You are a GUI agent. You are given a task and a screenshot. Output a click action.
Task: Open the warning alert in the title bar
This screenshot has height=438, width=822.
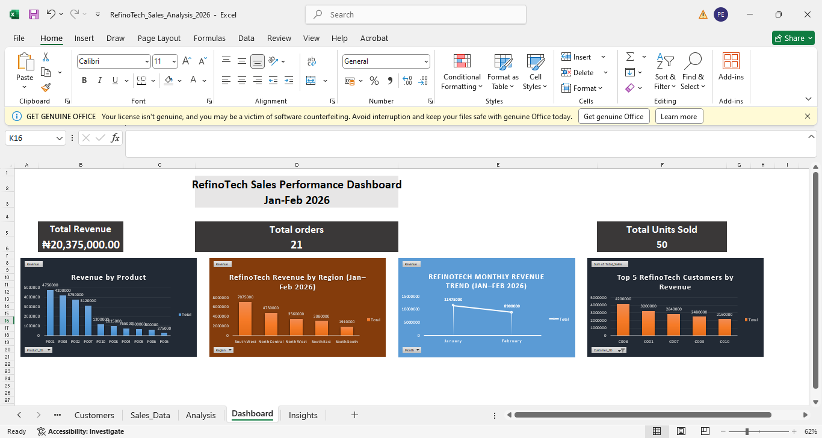click(703, 14)
